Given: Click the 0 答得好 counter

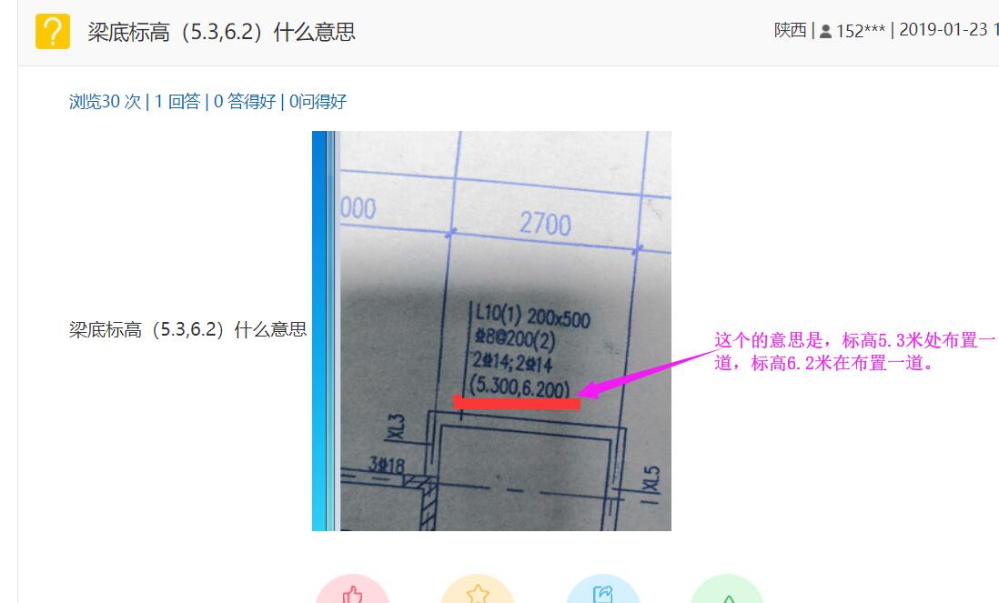Looking at the screenshot, I should (245, 101).
